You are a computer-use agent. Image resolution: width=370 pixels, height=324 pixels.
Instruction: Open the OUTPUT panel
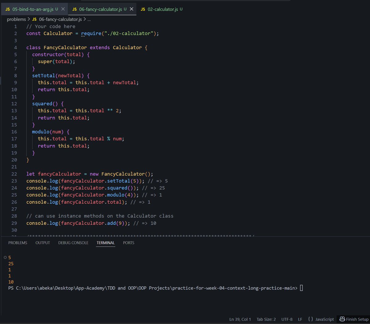43,243
